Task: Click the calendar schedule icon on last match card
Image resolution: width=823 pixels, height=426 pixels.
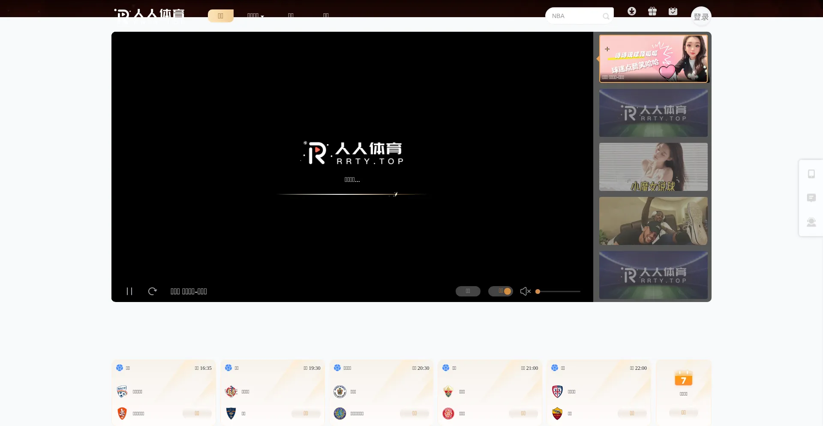Action: pos(683,379)
